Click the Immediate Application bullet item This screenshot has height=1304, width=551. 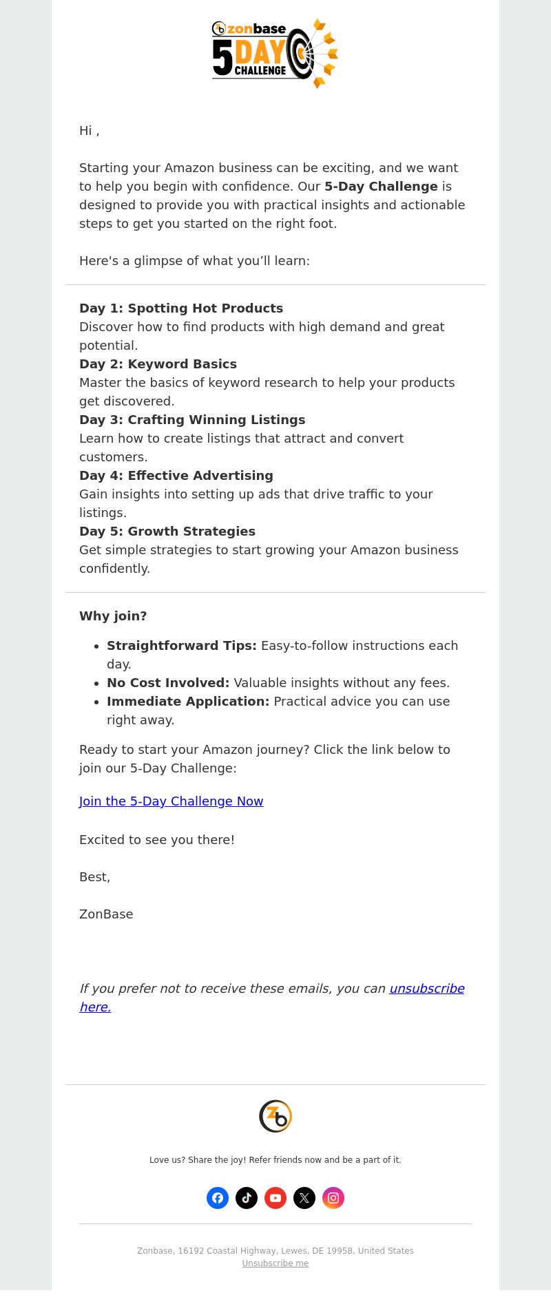click(x=278, y=711)
